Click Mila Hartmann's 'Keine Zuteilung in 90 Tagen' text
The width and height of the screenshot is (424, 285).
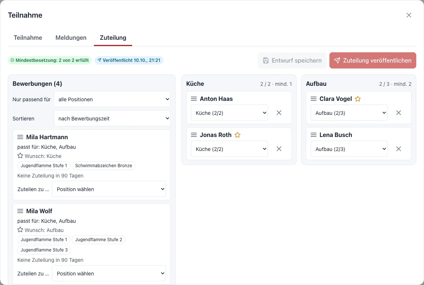click(50, 176)
